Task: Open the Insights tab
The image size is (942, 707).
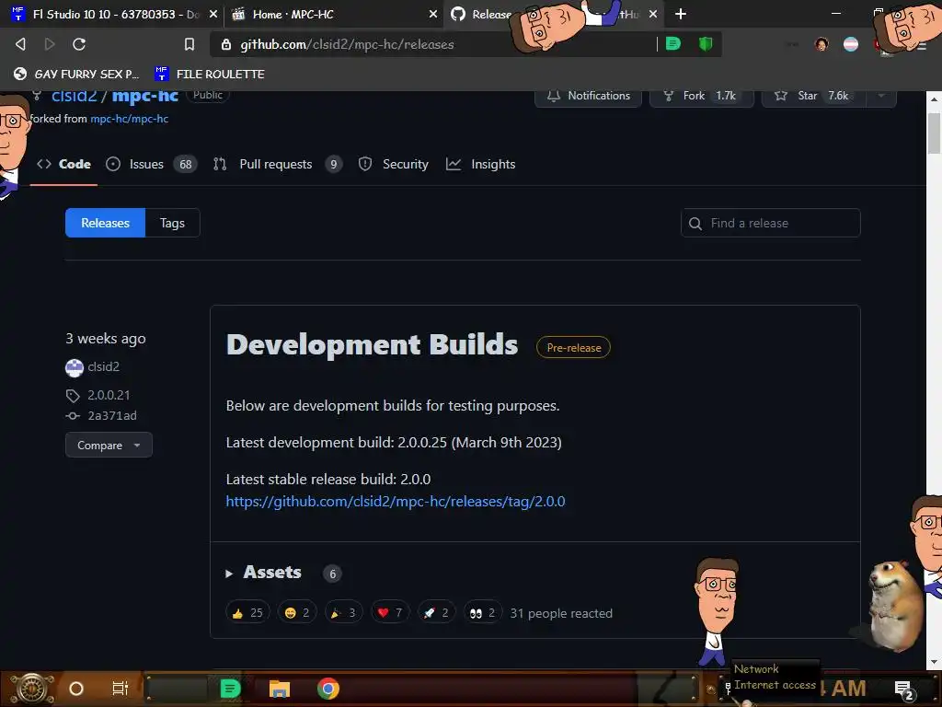Action: (480, 164)
